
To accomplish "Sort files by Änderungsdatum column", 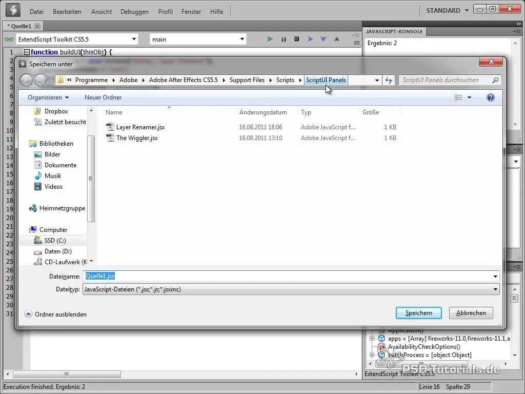I will pyautogui.click(x=263, y=112).
